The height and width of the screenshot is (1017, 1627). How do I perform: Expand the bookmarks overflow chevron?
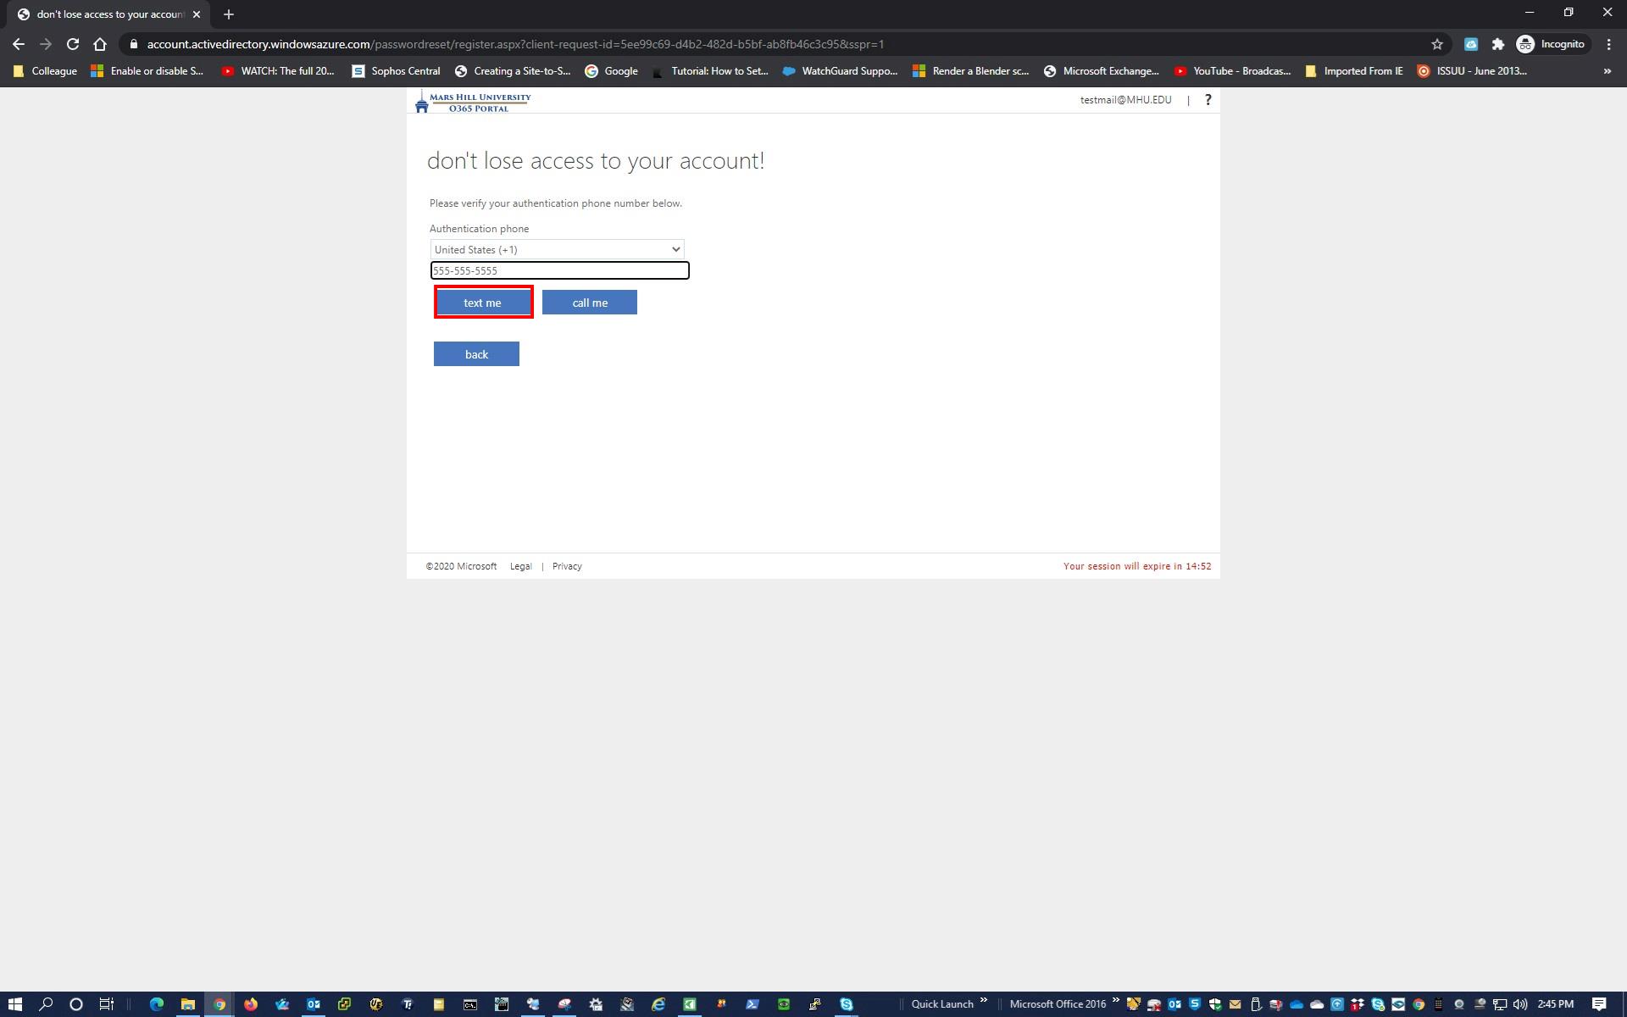[x=1608, y=71]
